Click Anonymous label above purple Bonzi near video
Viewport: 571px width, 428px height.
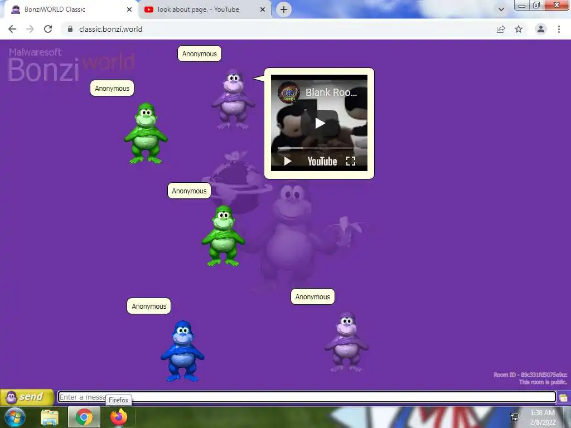point(200,54)
